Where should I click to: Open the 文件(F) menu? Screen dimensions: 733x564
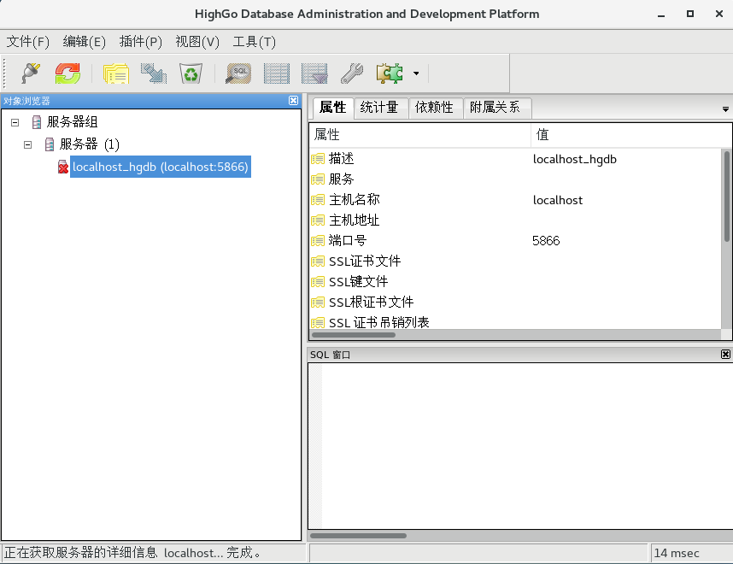28,41
